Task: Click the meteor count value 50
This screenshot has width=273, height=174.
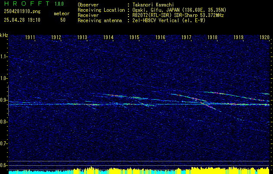Action: pyautogui.click(x=63, y=20)
